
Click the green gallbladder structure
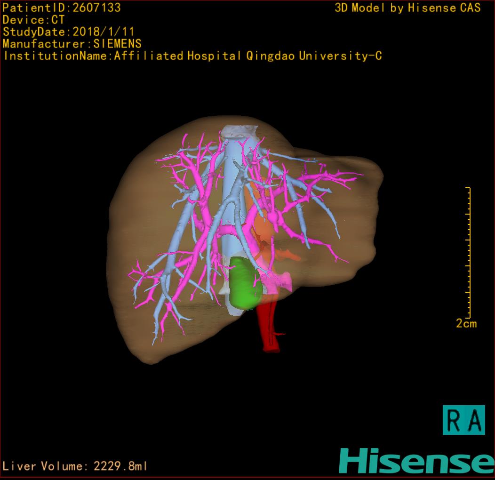244,285
